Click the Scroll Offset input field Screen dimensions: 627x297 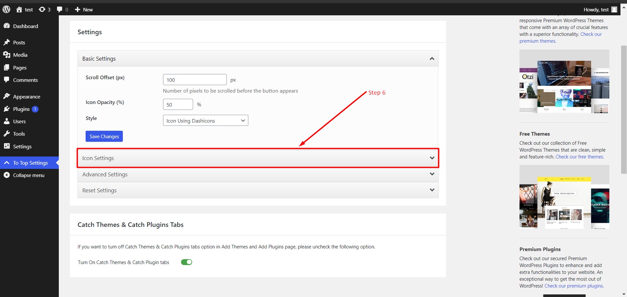point(195,80)
